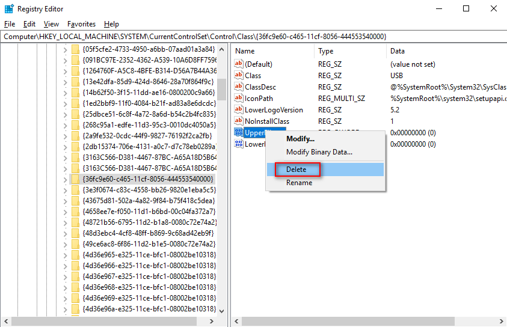Expand the {2a9fe532-0cdc-44f9-9827-76192f2ca2fb} key arrow

pyautogui.click(x=65, y=136)
